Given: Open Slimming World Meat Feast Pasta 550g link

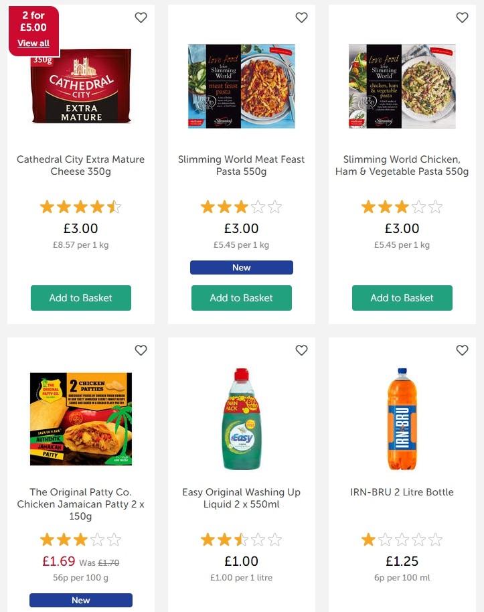Looking at the screenshot, I should click(242, 165).
